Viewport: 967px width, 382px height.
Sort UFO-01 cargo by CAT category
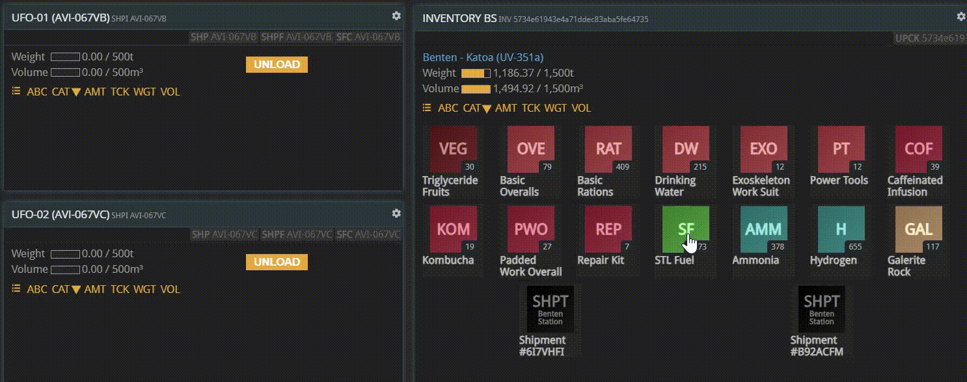click(66, 92)
